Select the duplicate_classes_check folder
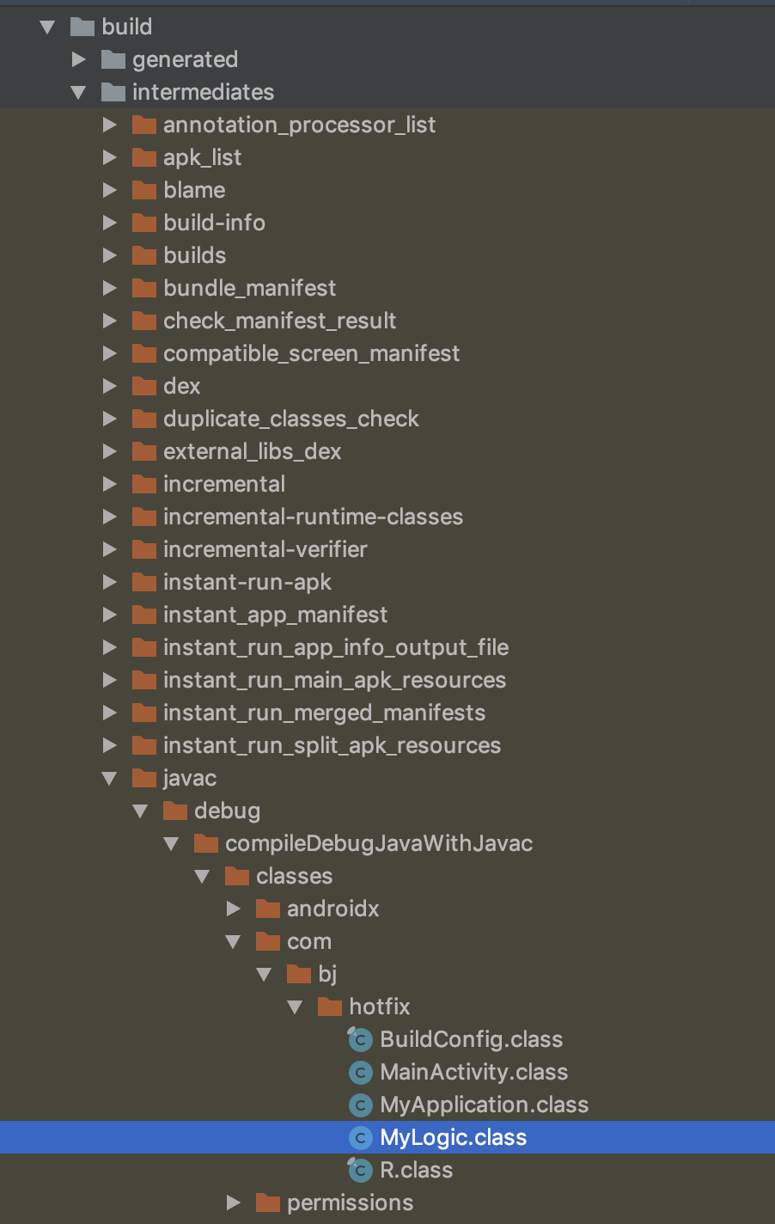775x1224 pixels. tap(290, 419)
